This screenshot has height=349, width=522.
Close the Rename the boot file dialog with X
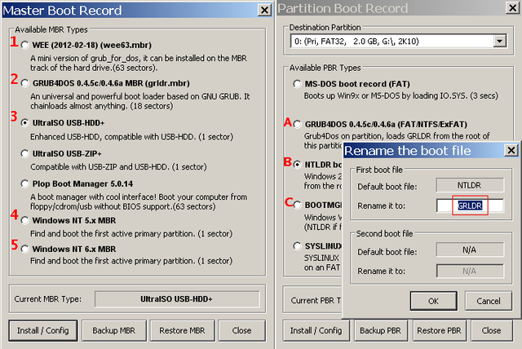[x=511, y=150]
